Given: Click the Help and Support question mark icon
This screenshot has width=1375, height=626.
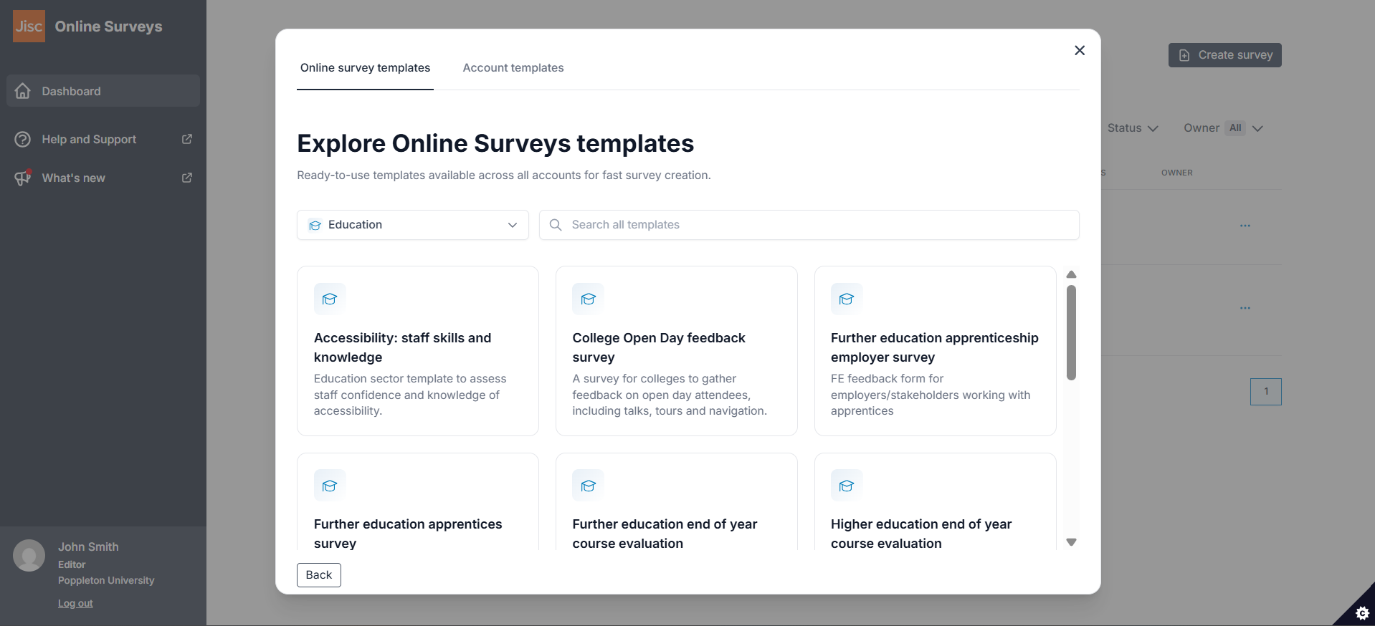Looking at the screenshot, I should pos(23,139).
